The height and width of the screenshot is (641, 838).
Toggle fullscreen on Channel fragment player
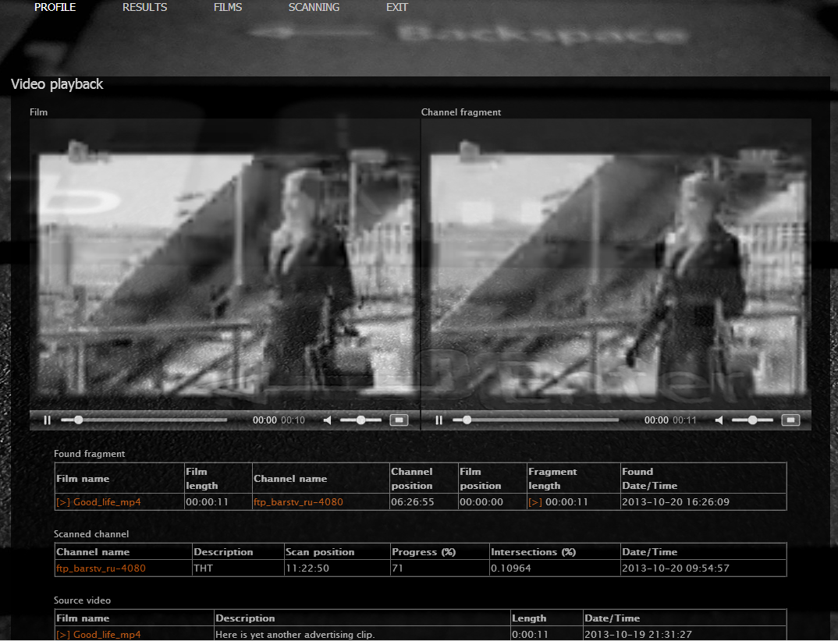[x=790, y=420]
